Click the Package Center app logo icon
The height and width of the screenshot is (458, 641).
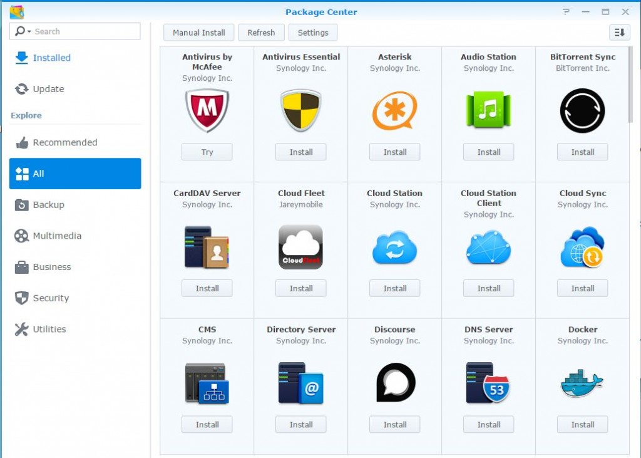tap(17, 12)
